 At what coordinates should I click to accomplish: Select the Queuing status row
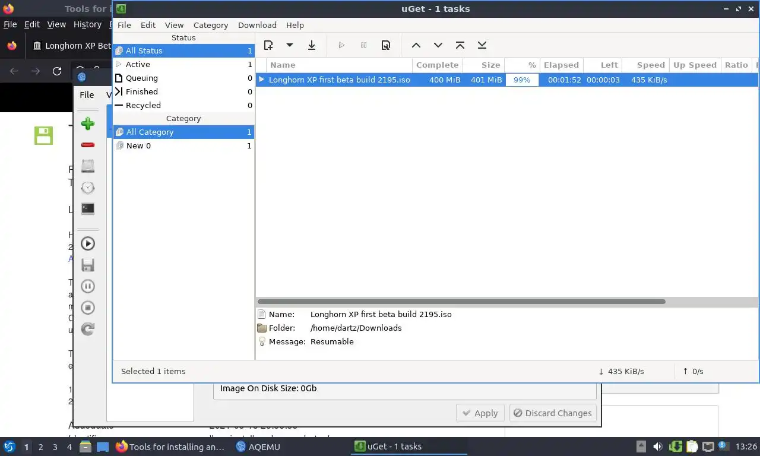coord(183,78)
